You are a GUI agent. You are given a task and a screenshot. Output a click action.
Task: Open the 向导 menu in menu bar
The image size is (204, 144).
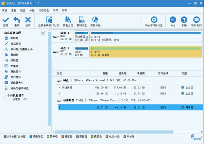55,10
